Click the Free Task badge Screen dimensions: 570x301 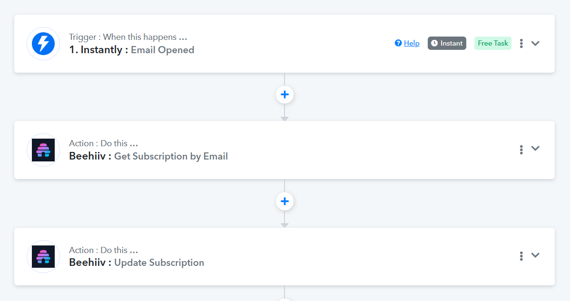tap(492, 43)
